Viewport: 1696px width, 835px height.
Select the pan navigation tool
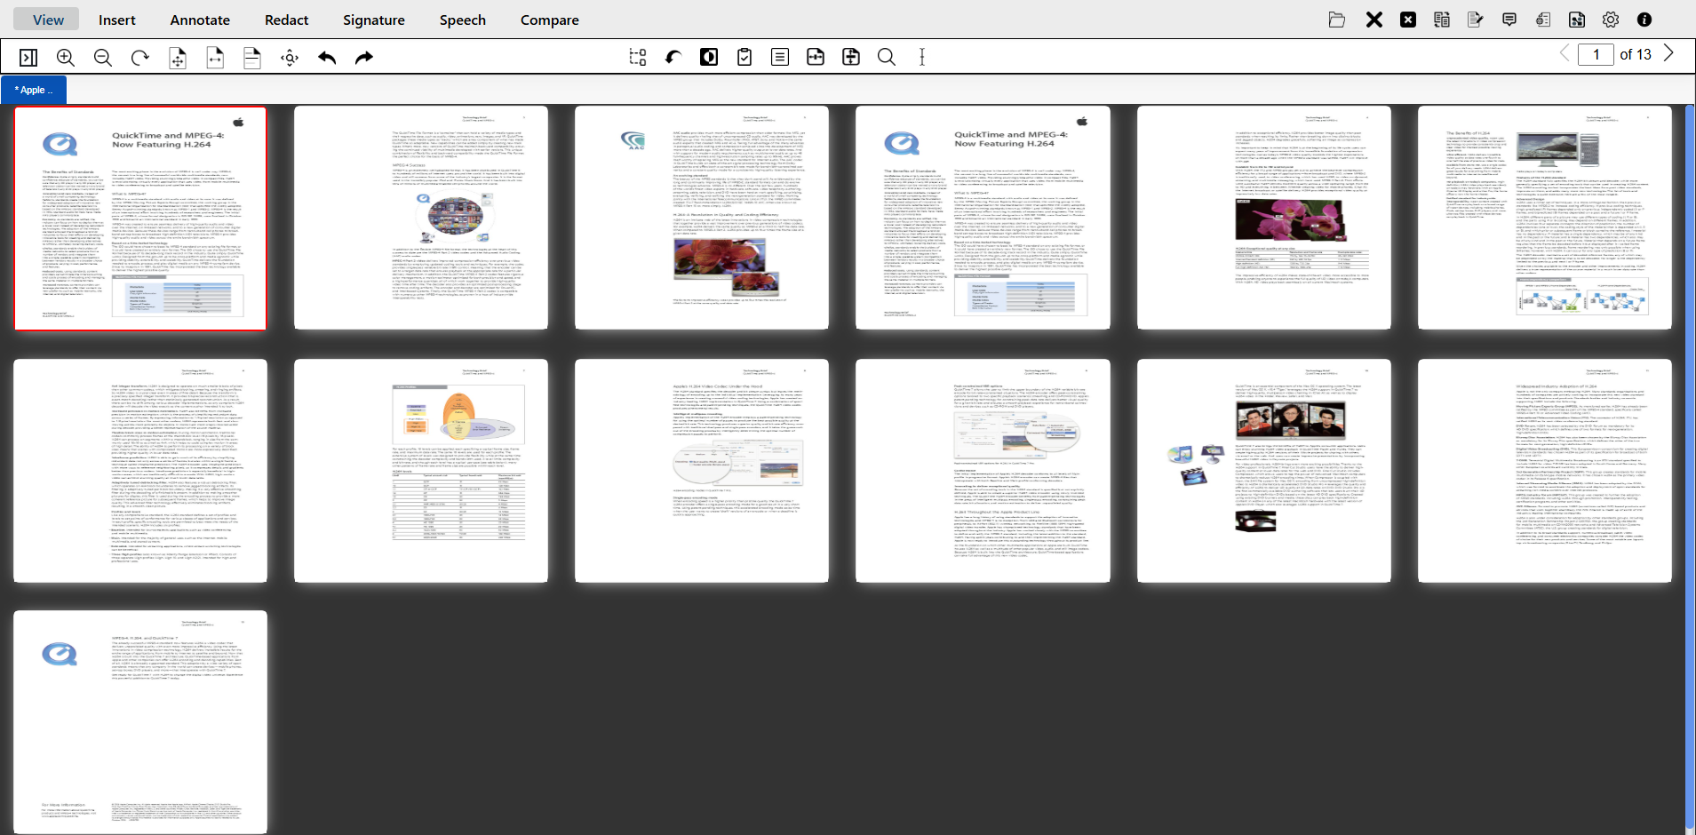point(289,57)
